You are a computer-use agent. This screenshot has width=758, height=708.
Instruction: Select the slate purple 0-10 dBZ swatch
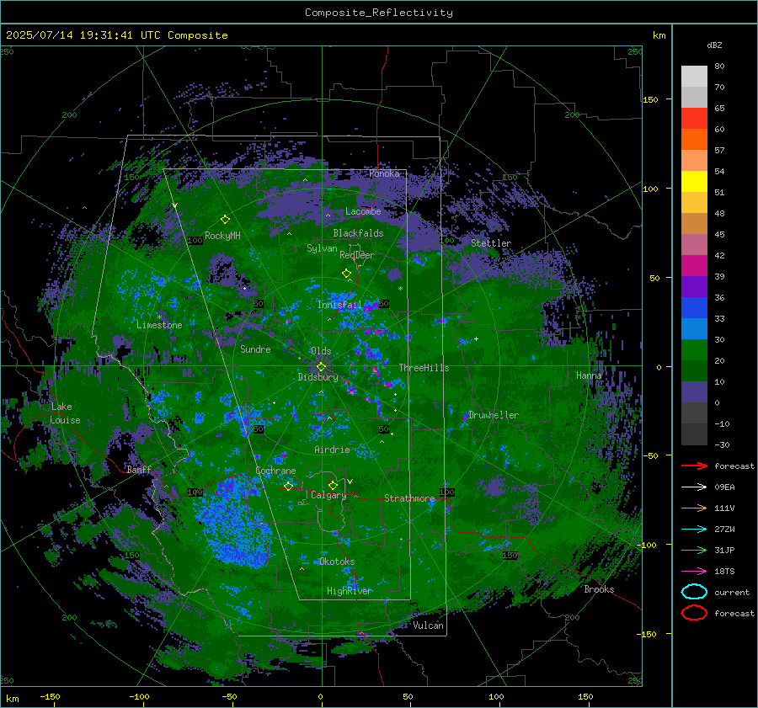coord(694,392)
